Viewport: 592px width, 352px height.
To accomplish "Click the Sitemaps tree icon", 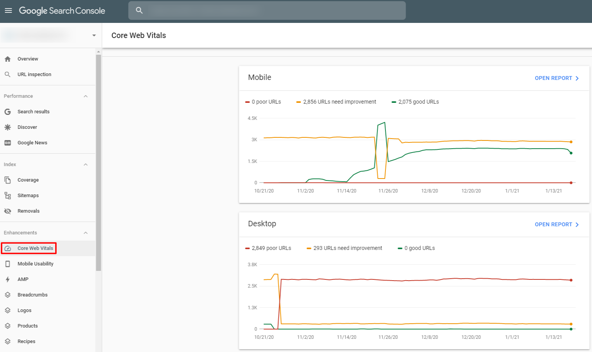I will (x=7, y=196).
